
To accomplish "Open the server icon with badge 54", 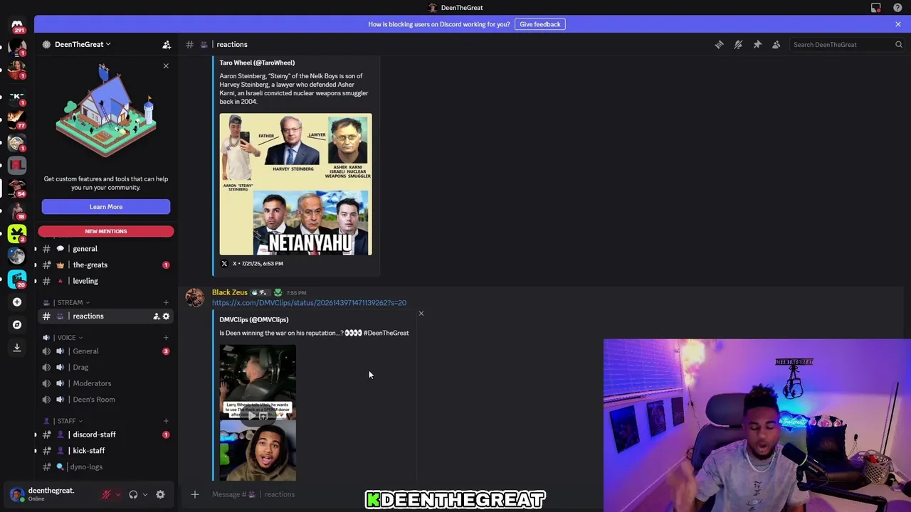I will click(17, 188).
